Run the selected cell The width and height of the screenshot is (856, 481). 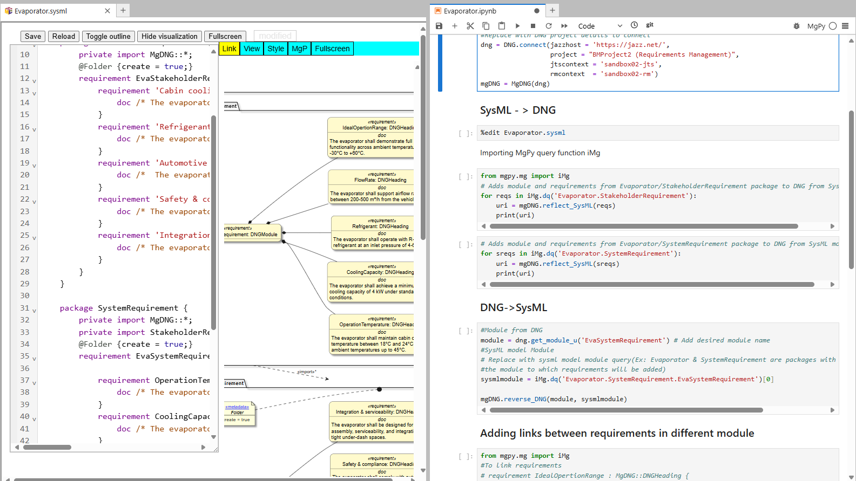click(x=517, y=26)
